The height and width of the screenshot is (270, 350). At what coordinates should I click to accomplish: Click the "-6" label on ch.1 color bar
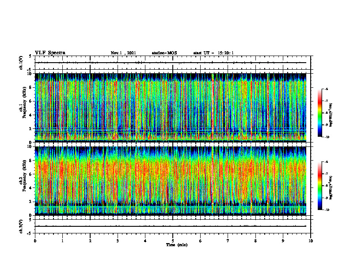(x=326, y=89)
